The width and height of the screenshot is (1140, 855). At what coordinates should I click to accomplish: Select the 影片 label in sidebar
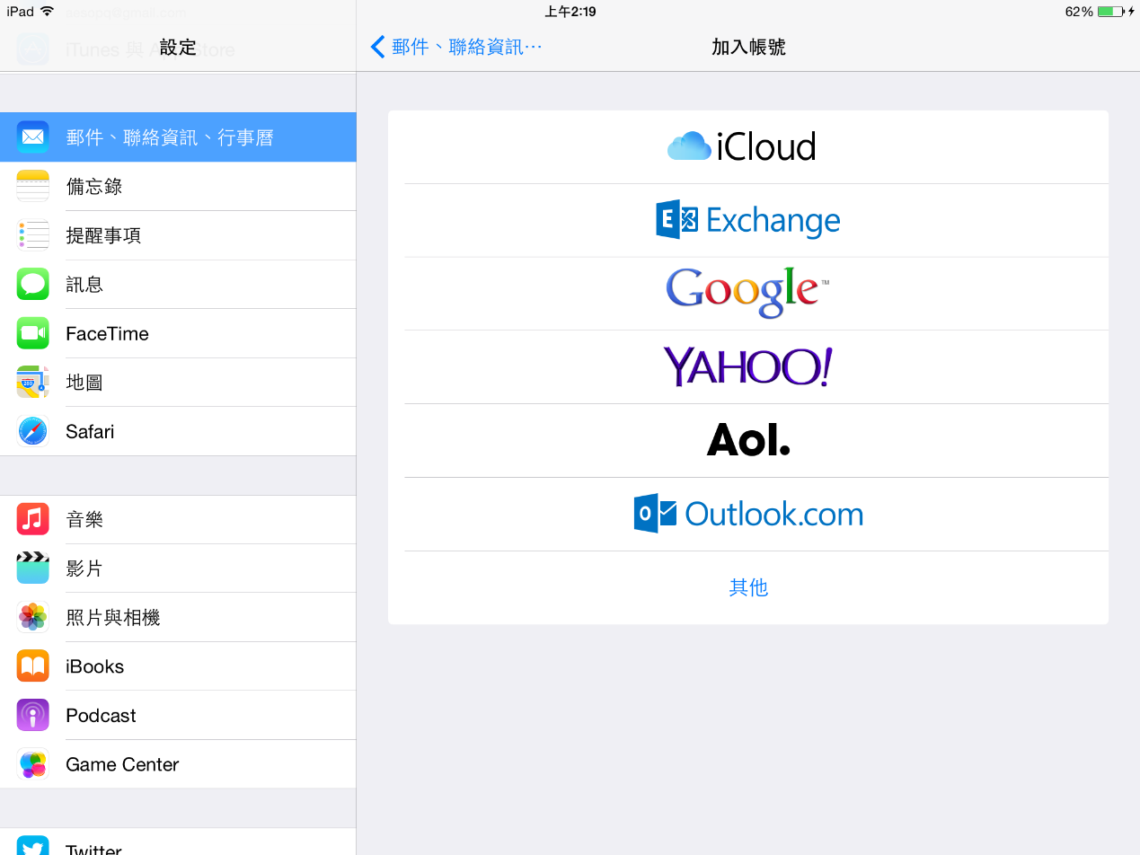[x=84, y=569]
